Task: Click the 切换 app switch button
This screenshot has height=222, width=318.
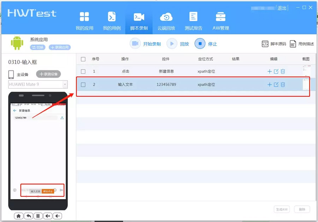Action: pyautogui.click(x=38, y=47)
